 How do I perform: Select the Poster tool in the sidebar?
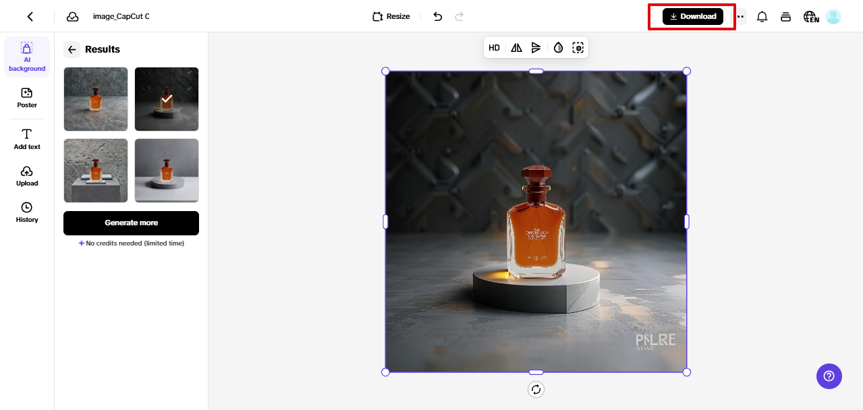(26, 98)
